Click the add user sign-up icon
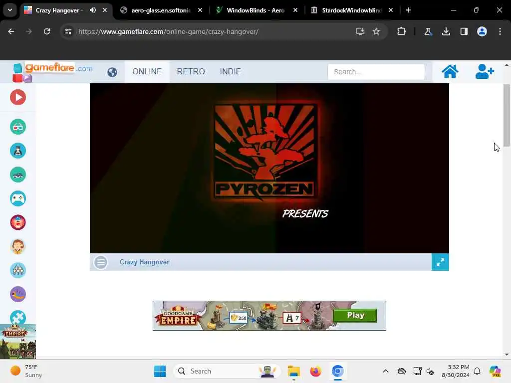Image resolution: width=511 pixels, height=383 pixels. click(485, 71)
